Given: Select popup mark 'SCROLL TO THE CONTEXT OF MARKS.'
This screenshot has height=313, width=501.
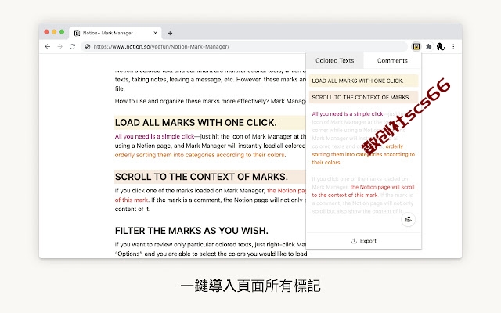Looking at the screenshot, I should (363, 97).
